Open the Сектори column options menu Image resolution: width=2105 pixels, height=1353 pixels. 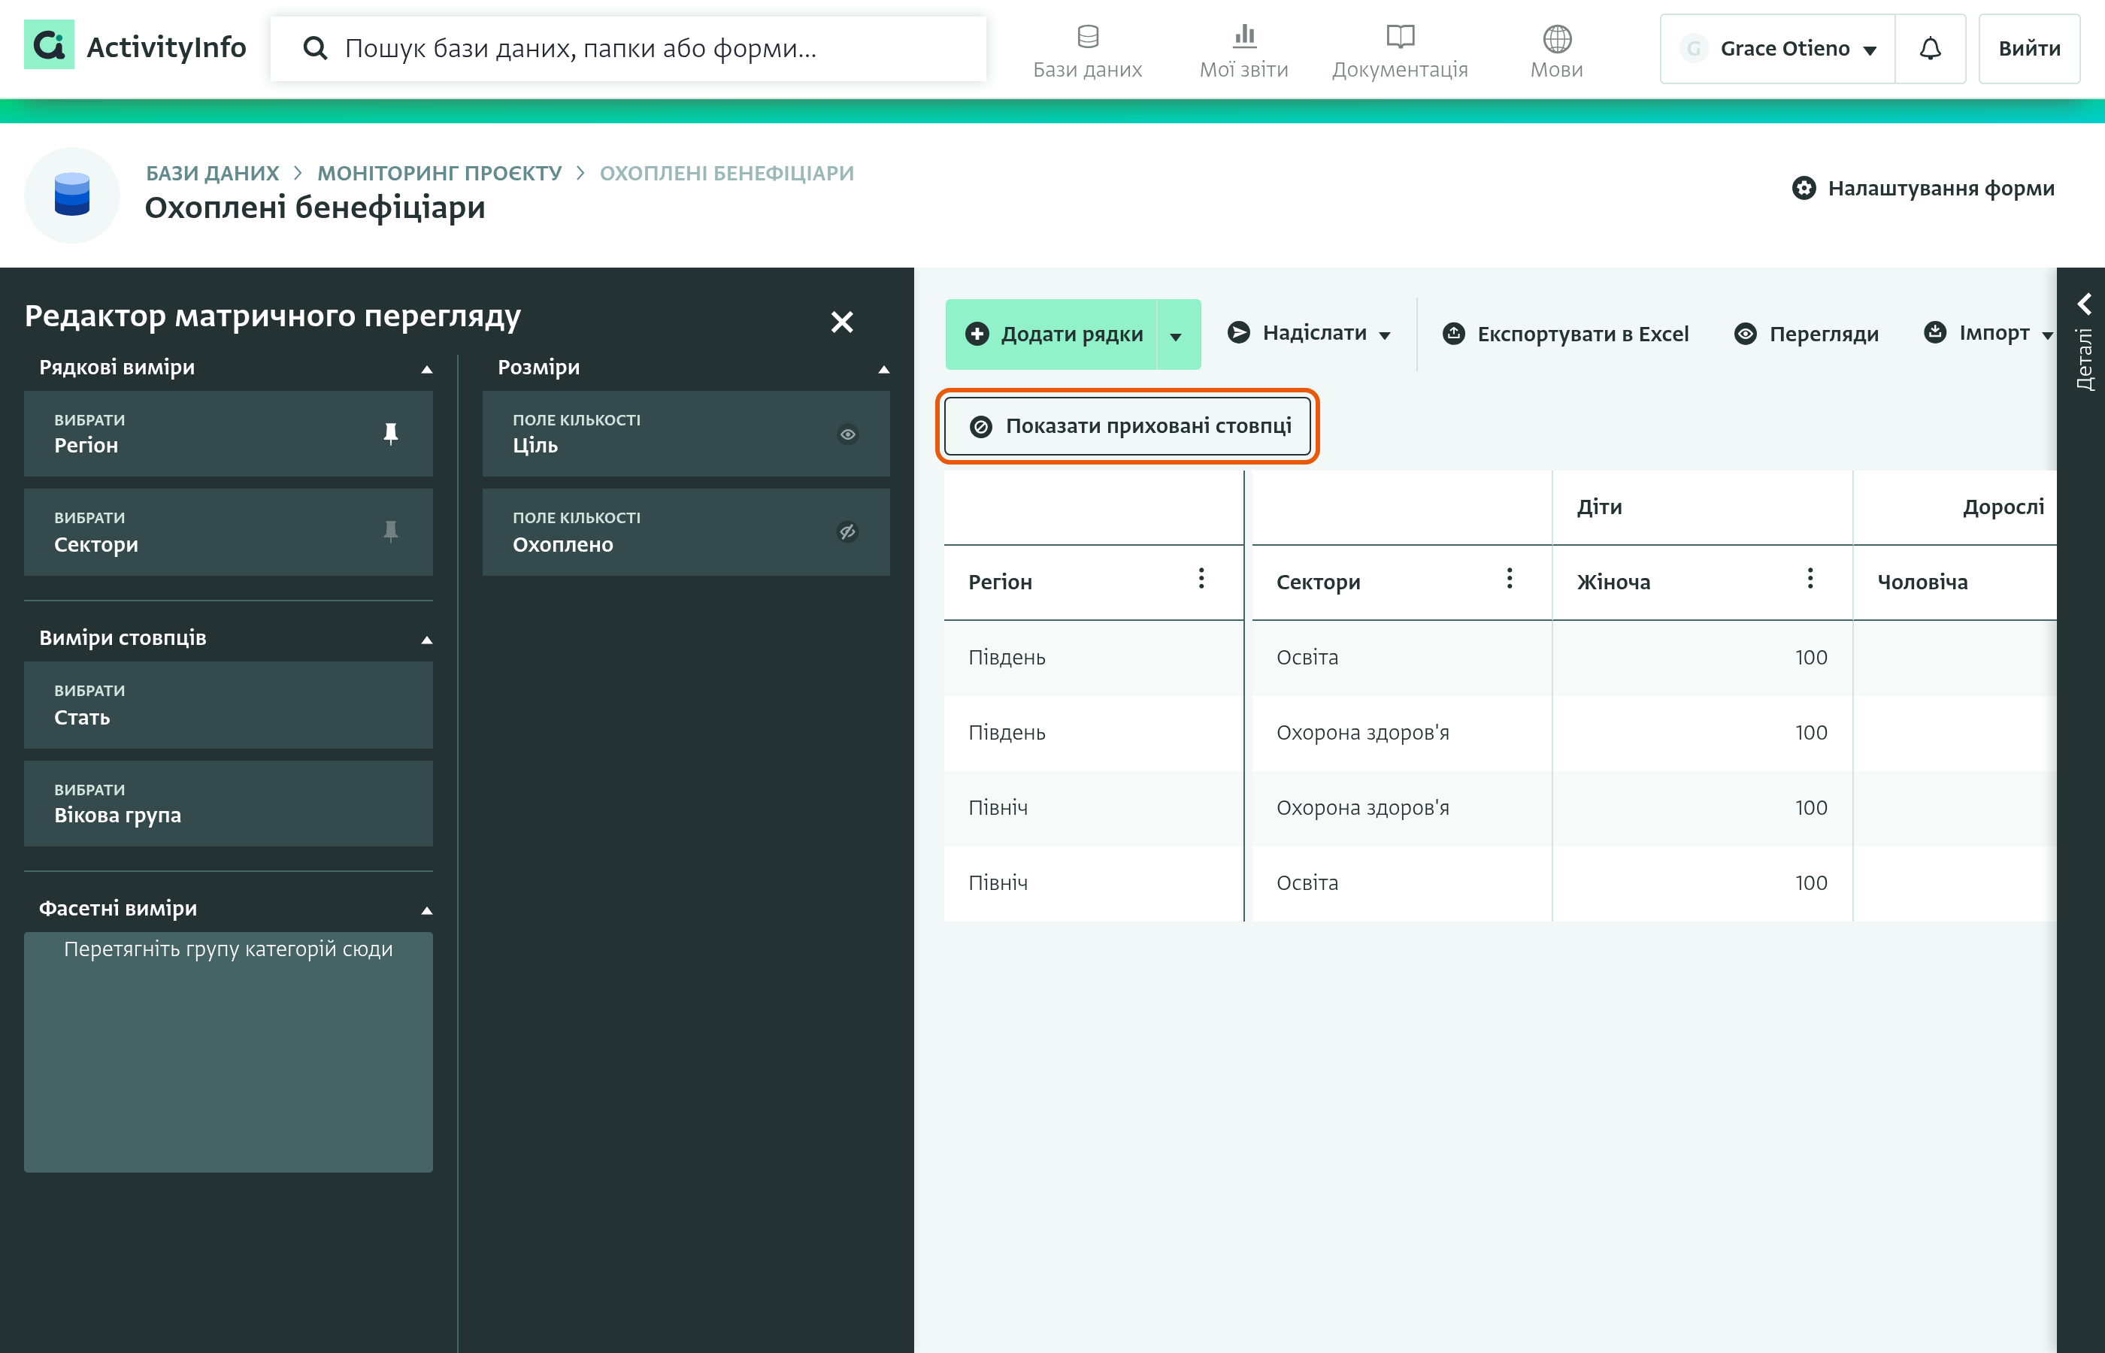coord(1510,579)
